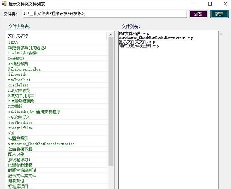Screen dimensions: 231x189
Task: Select folder VB播放音乐
Action: pyautogui.click(x=57, y=138)
